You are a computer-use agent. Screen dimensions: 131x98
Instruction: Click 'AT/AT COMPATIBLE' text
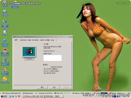coord(51,71)
